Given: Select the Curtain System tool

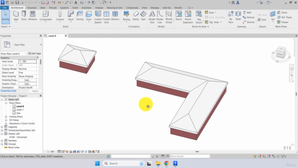Looking at the screenshot, I should 98,17.
